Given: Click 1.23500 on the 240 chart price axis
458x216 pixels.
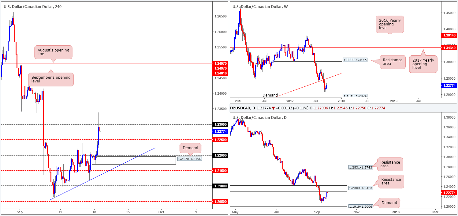Looking at the screenshot, I should (x=221, y=109).
